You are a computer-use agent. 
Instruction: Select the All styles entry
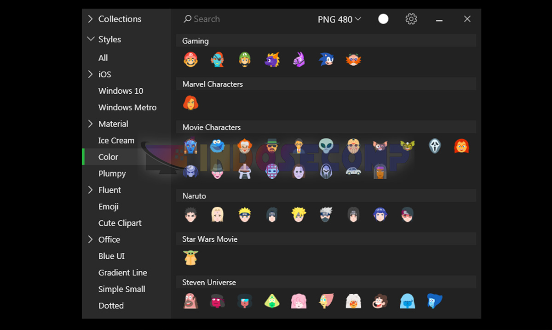[x=103, y=58]
